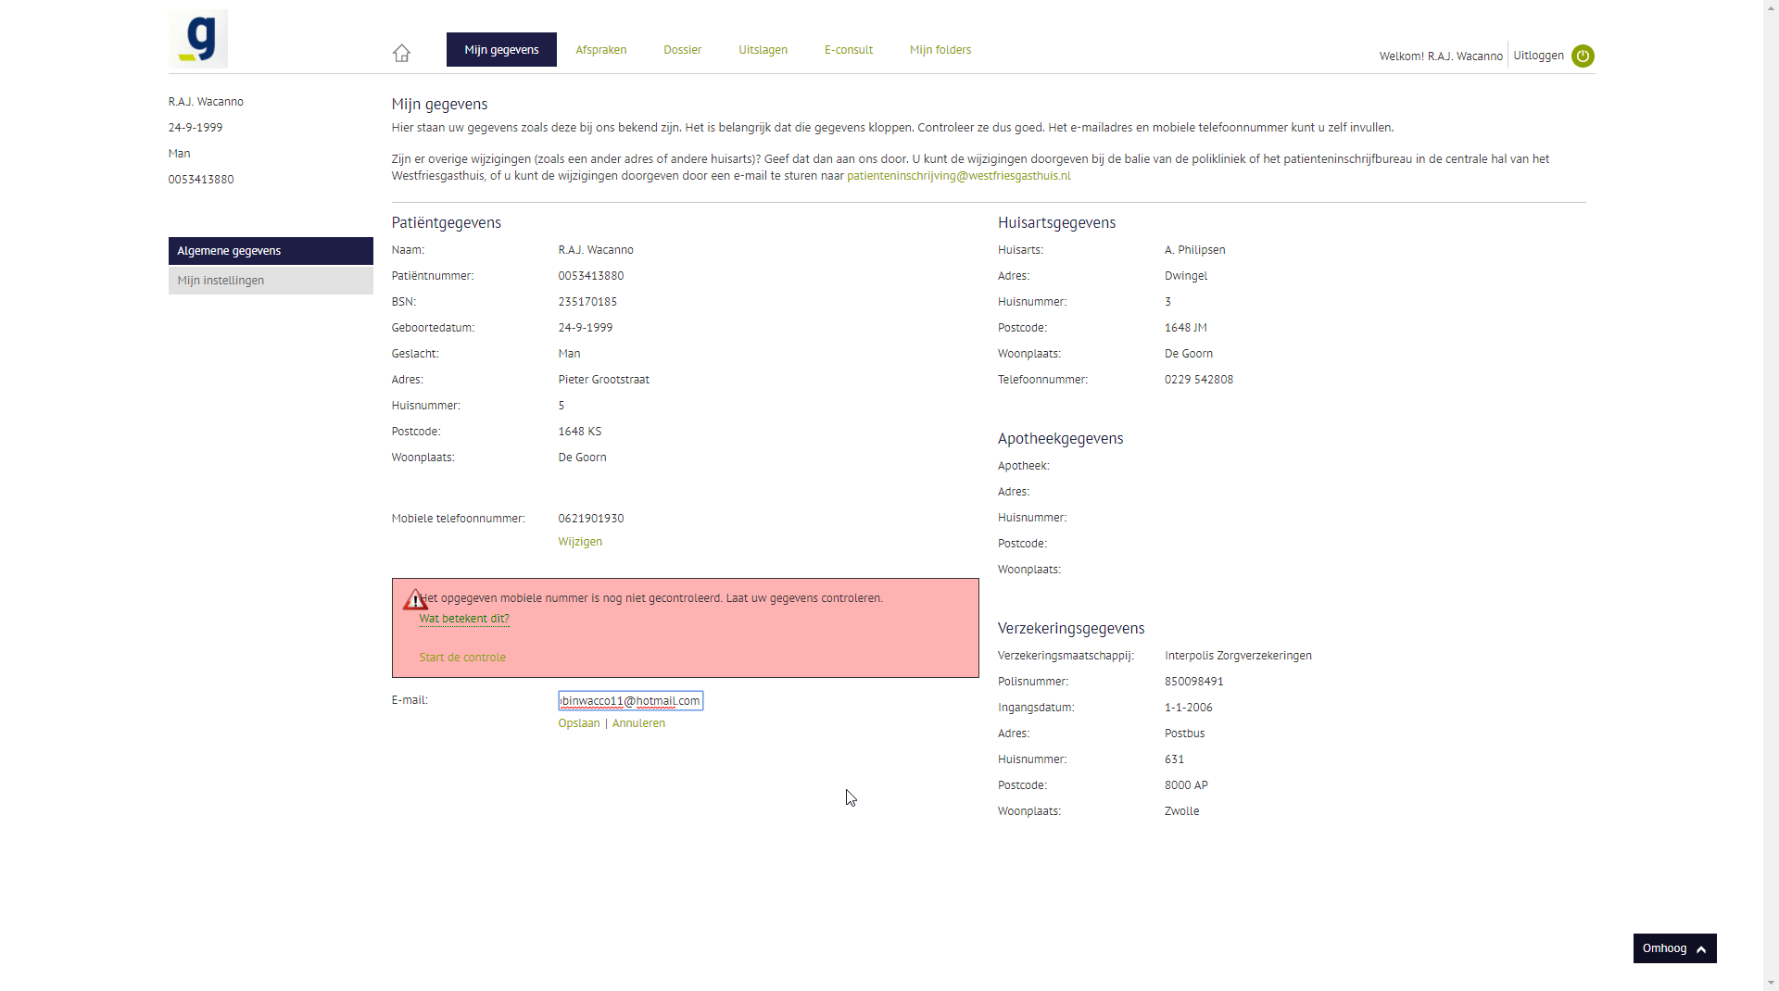Screen dimensions: 1779x991
Task: Click 'Start de controle' link
Action: tap(462, 658)
